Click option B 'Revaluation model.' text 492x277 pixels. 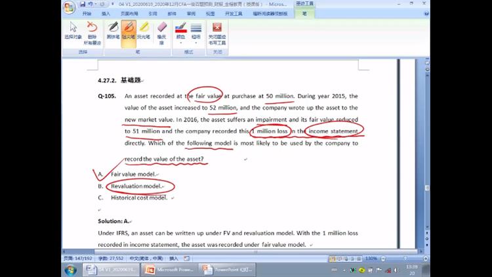[x=136, y=186]
